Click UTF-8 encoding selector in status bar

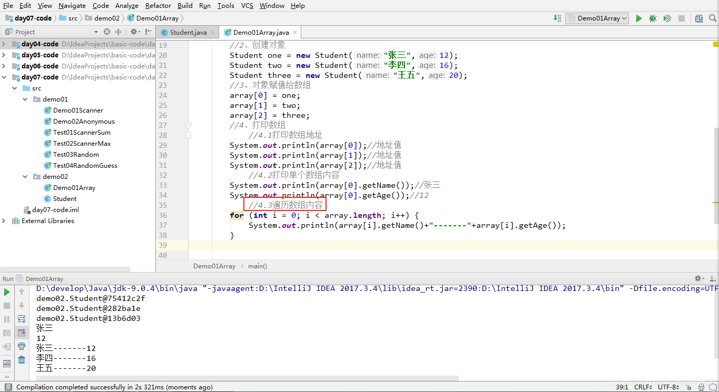[669, 387]
